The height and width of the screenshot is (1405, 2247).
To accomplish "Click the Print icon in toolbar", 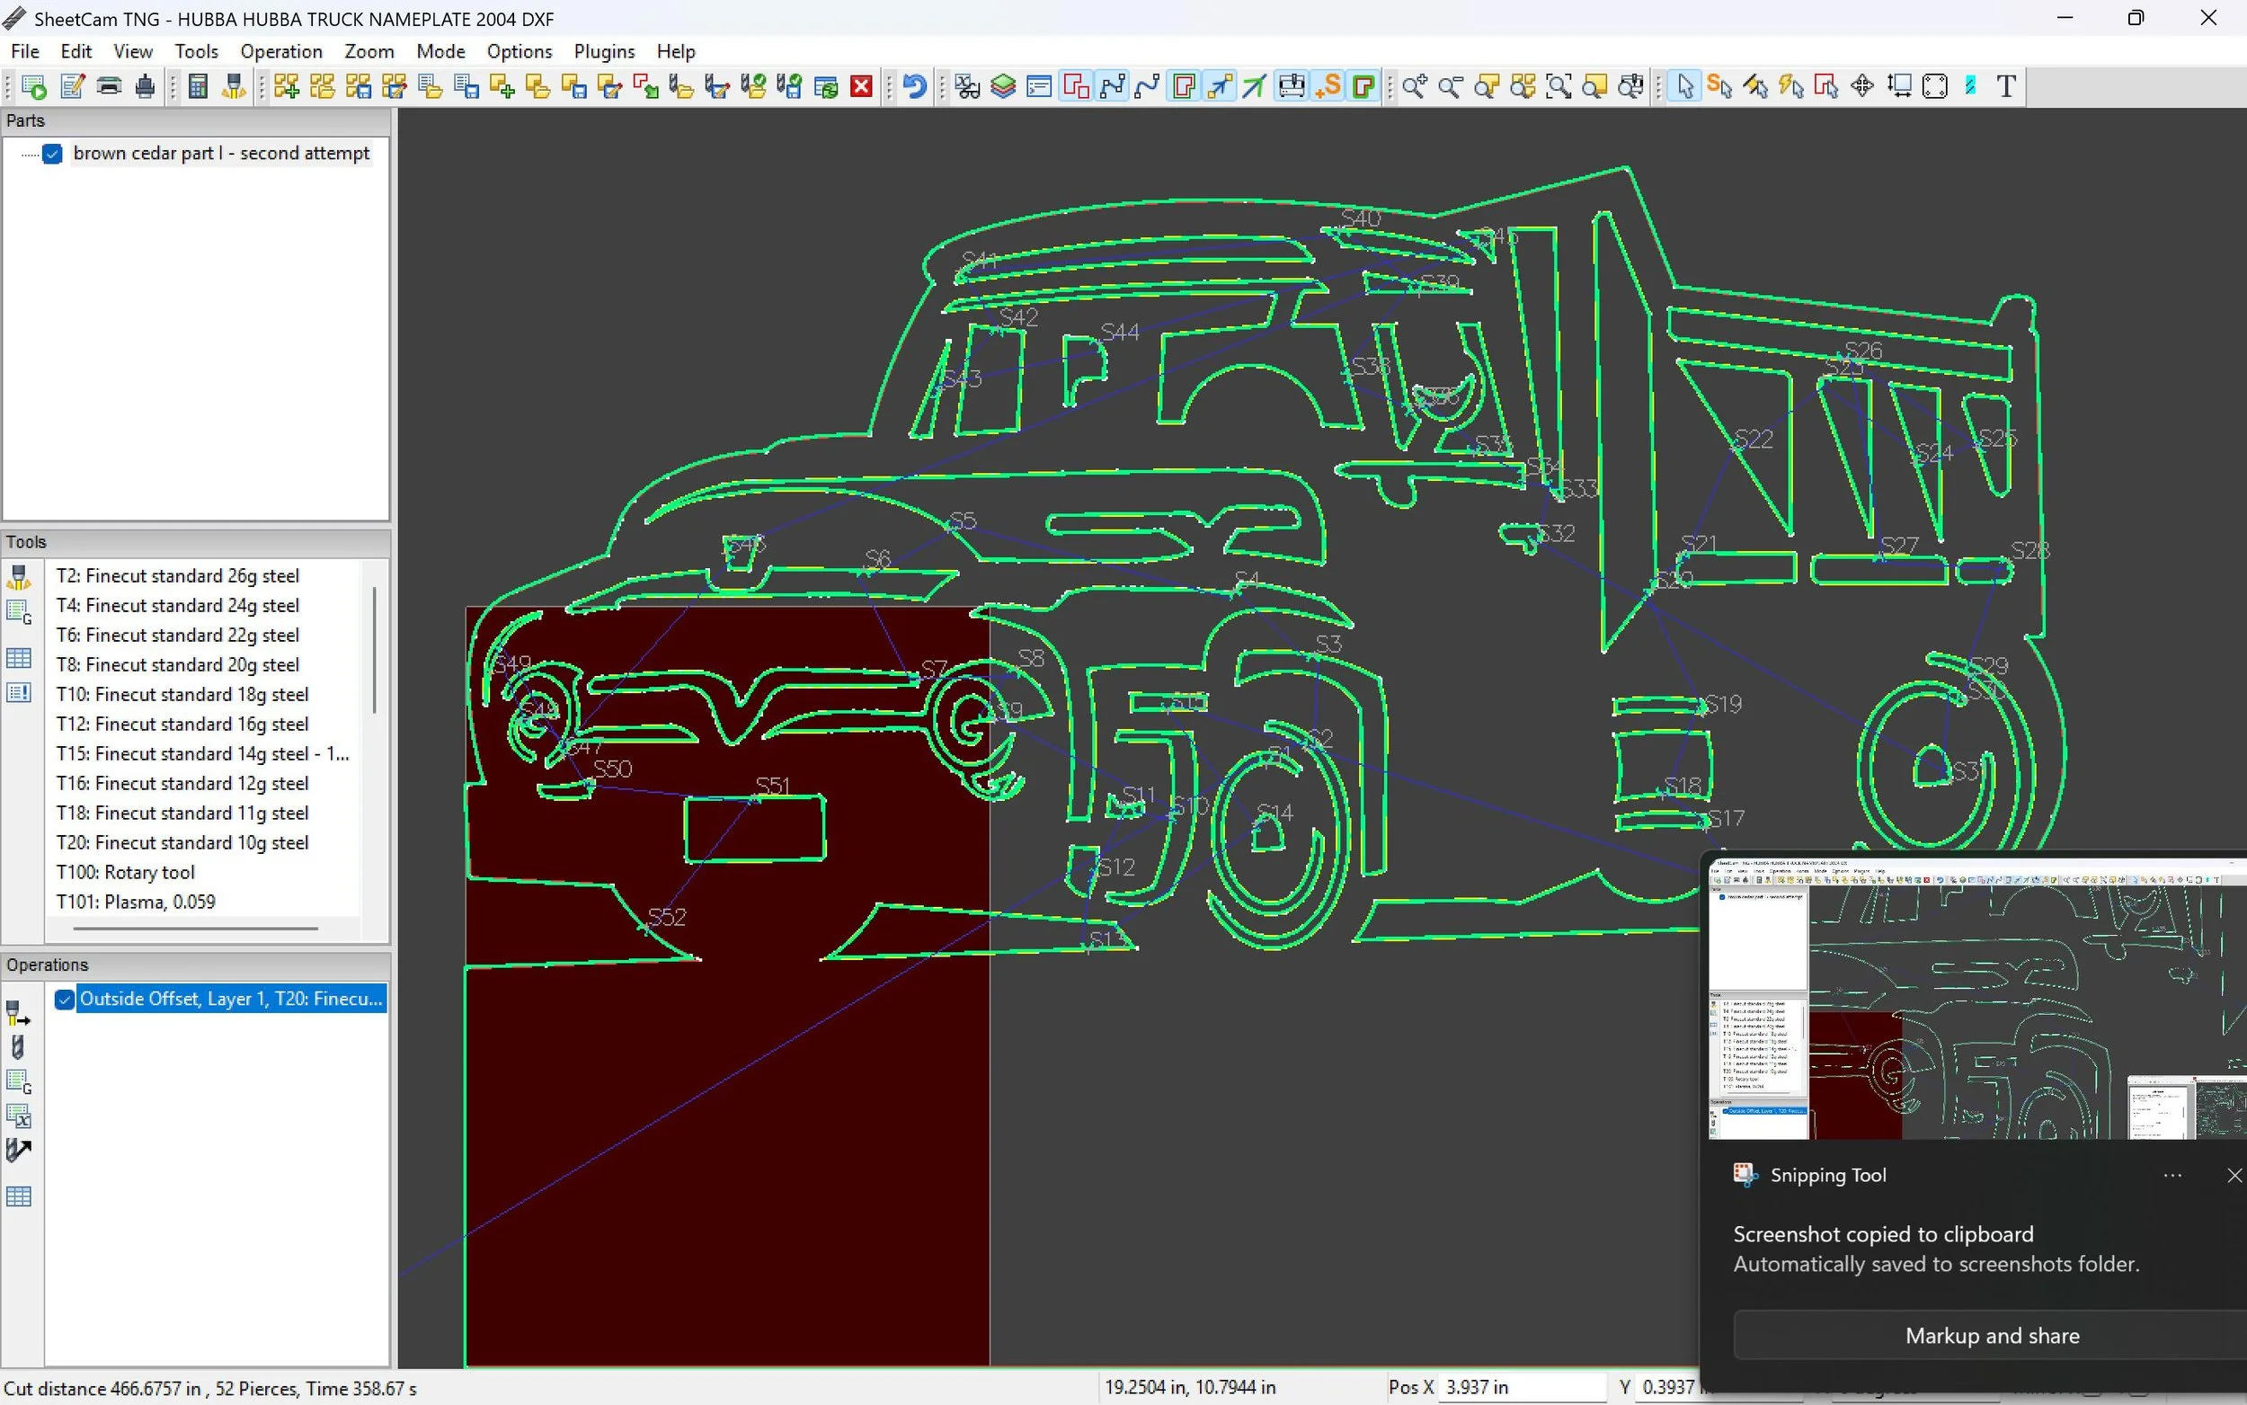I will coord(110,86).
